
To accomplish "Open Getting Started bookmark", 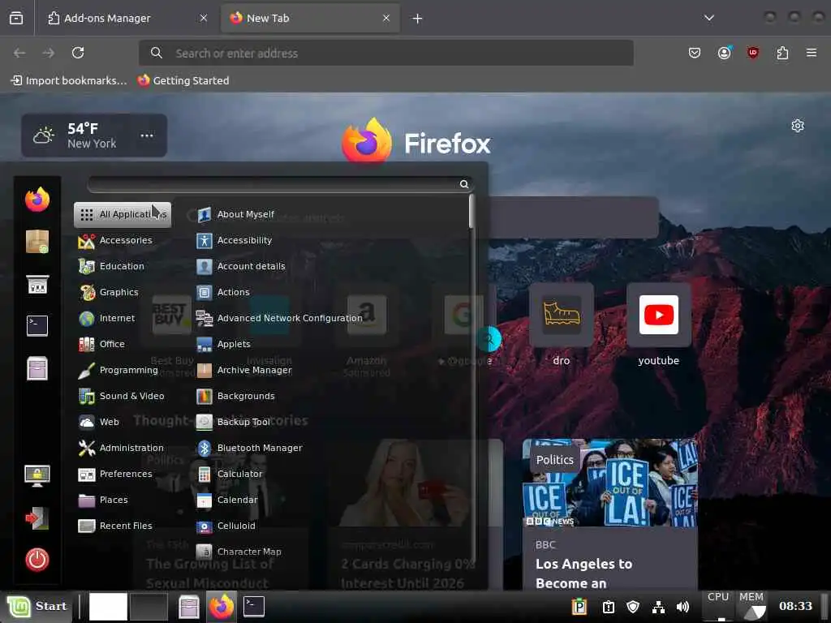I will [183, 80].
